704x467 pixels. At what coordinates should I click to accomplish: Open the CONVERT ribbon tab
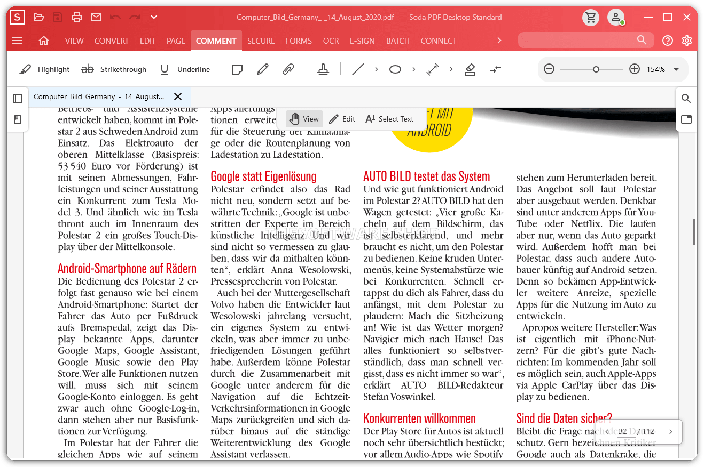coord(112,41)
